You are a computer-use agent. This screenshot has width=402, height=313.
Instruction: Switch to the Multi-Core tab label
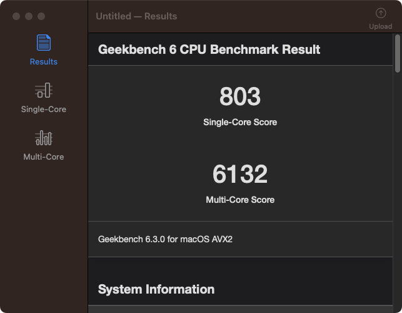point(44,157)
